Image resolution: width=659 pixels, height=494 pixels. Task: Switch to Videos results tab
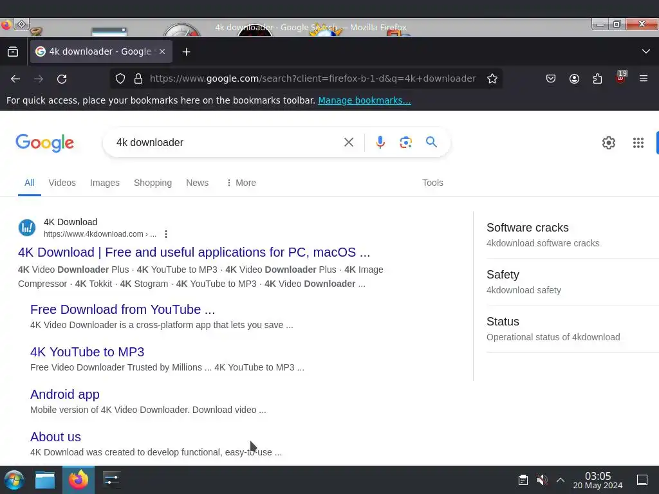[62, 183]
